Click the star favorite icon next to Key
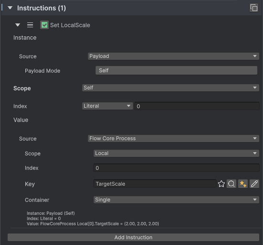This screenshot has width=263, height=245. click(221, 184)
